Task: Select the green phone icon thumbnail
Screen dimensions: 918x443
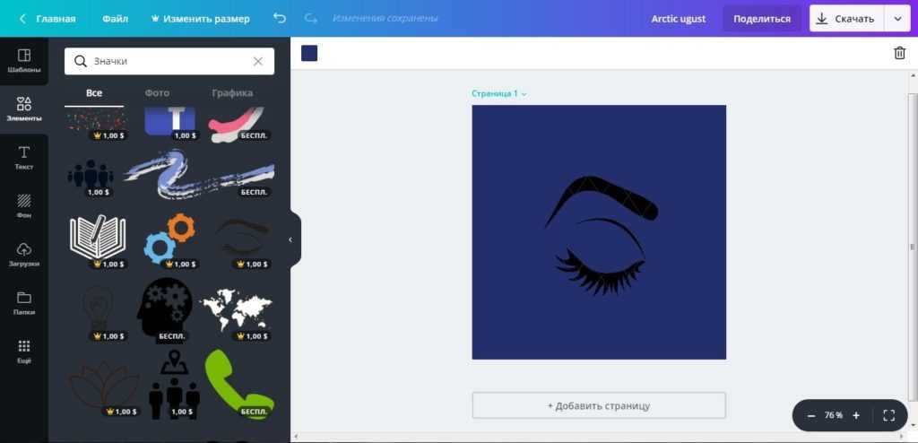Action: [238, 384]
